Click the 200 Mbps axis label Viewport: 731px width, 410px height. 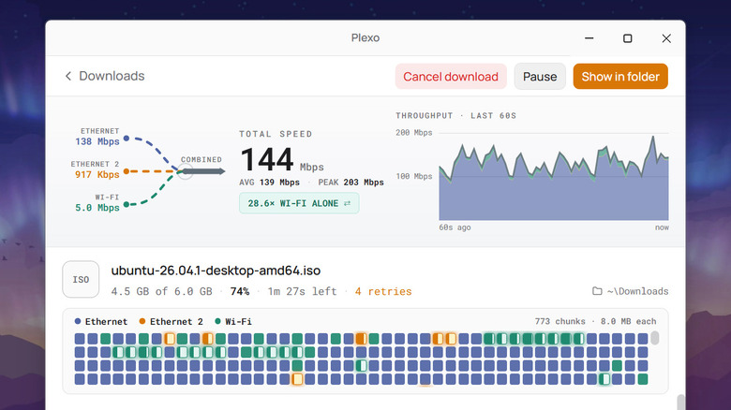[x=414, y=133]
